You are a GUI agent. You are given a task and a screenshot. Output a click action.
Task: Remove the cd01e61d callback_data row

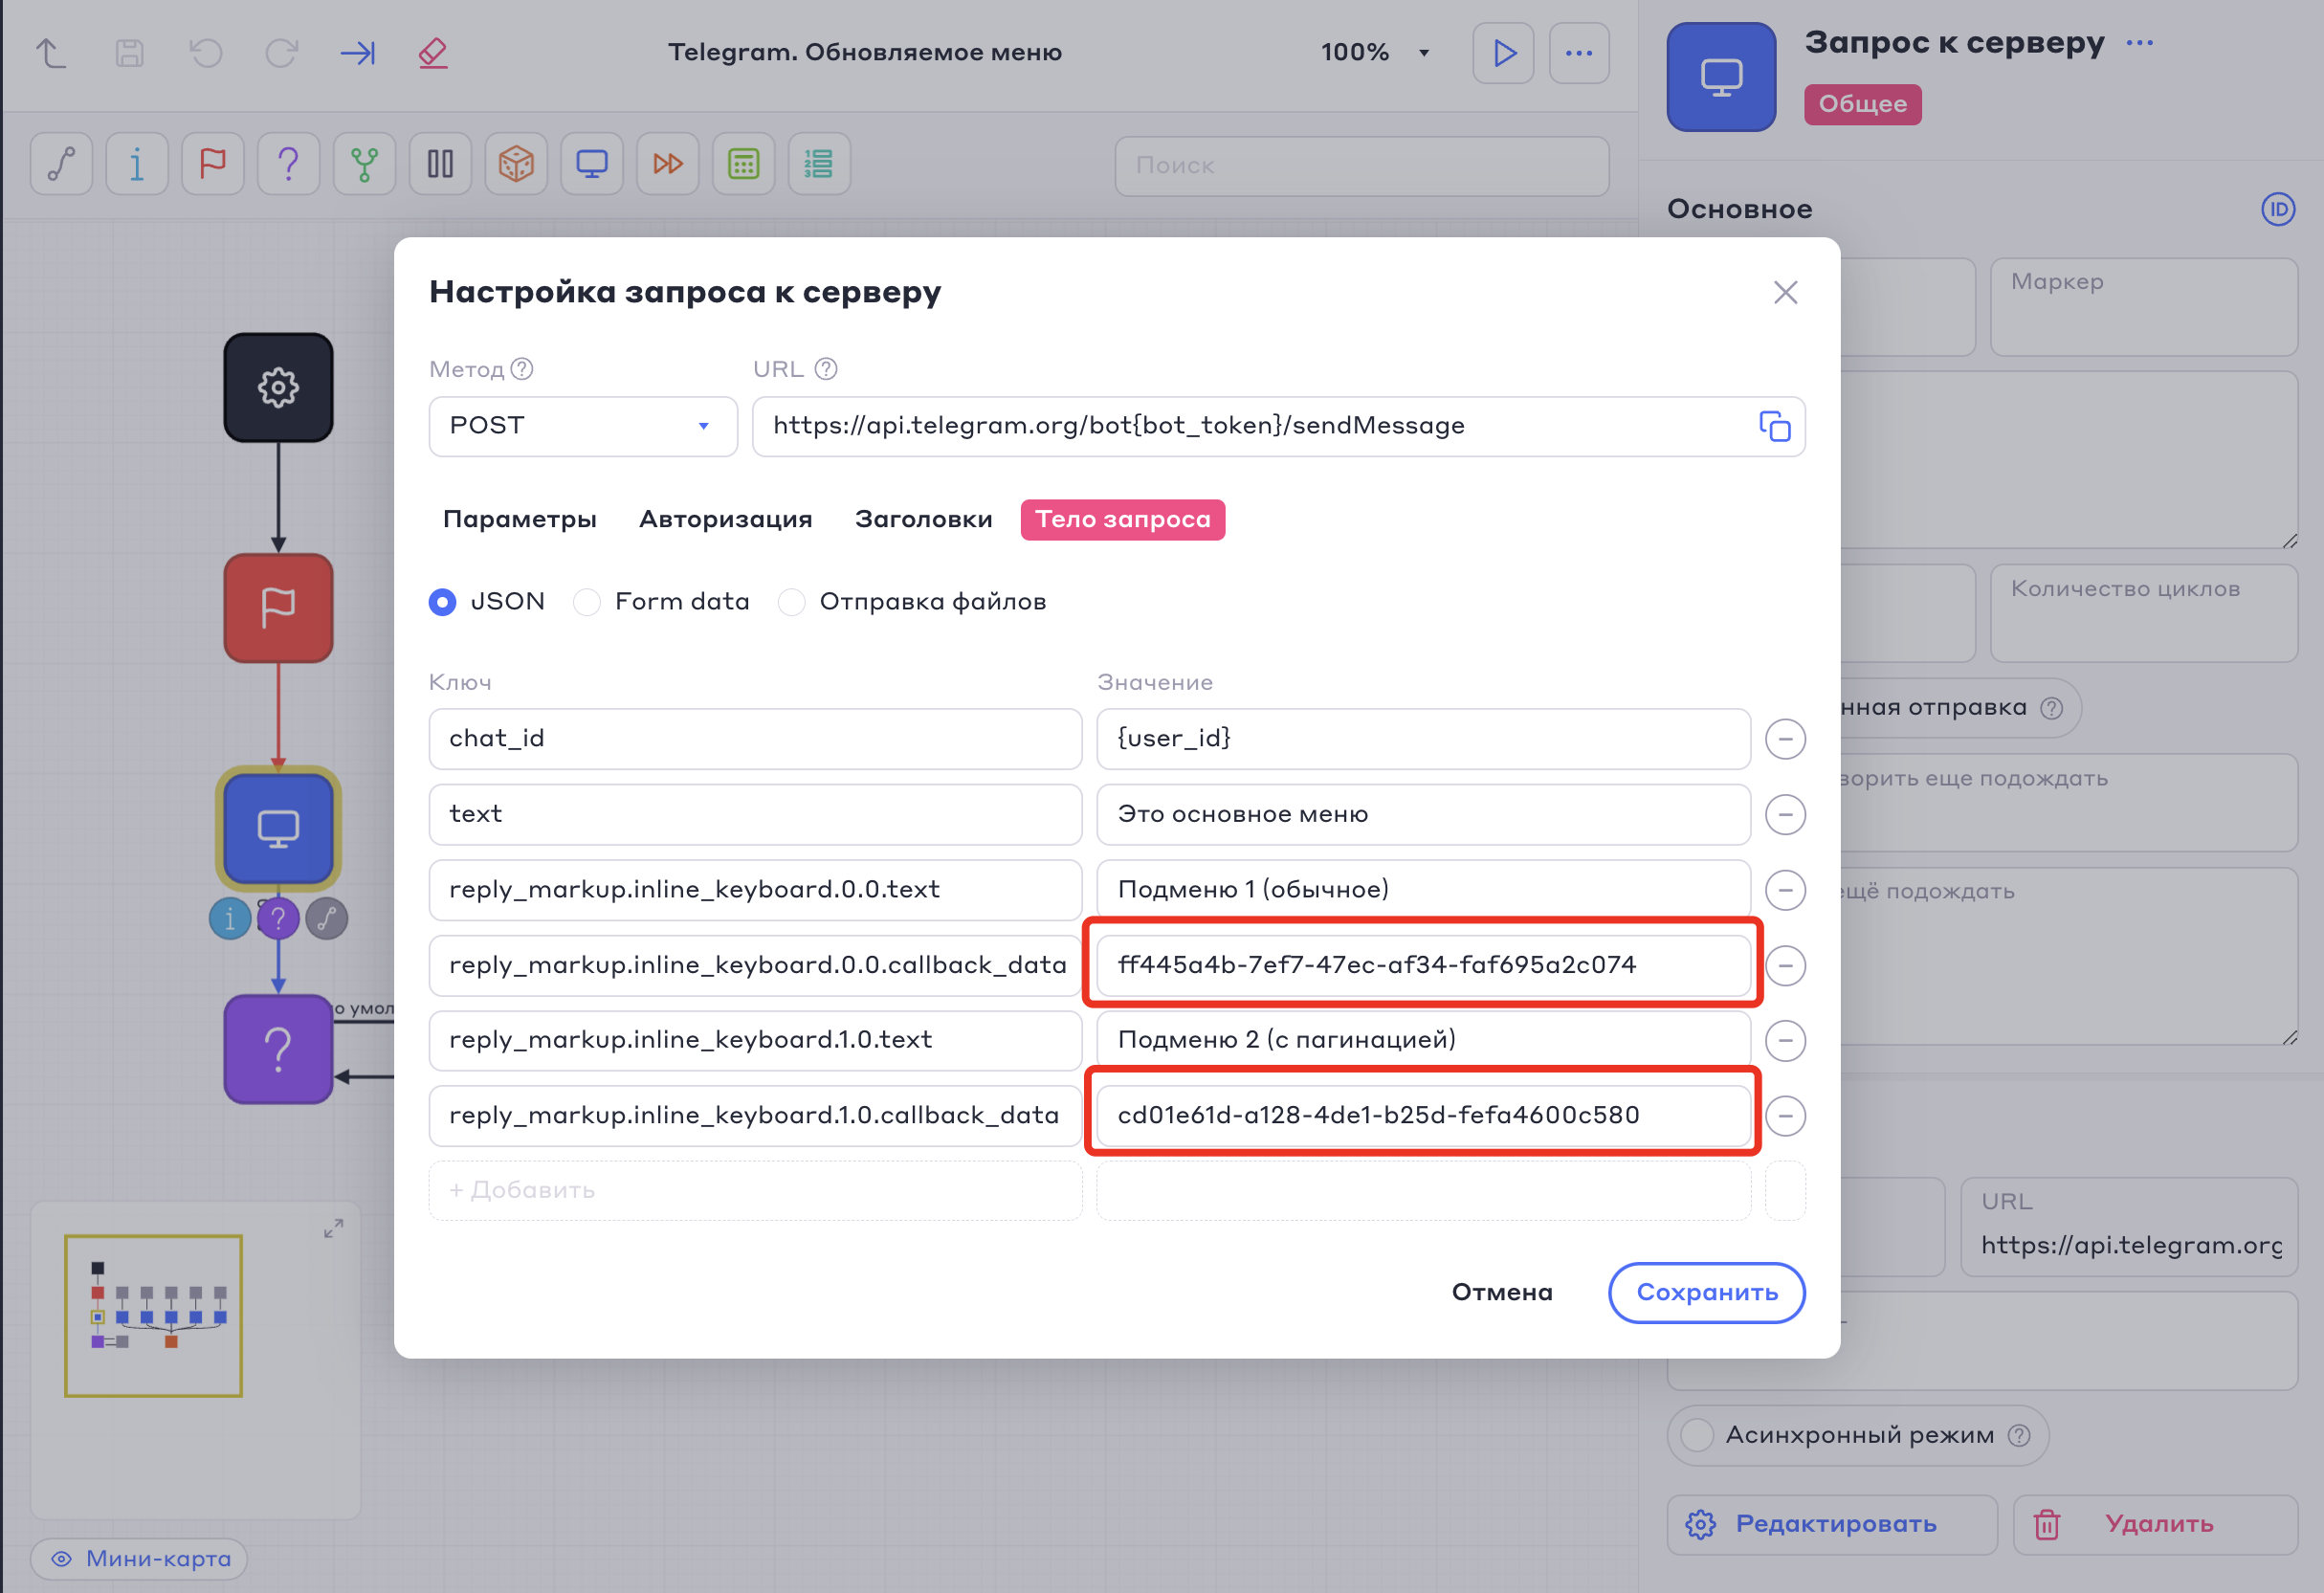click(x=1785, y=1116)
